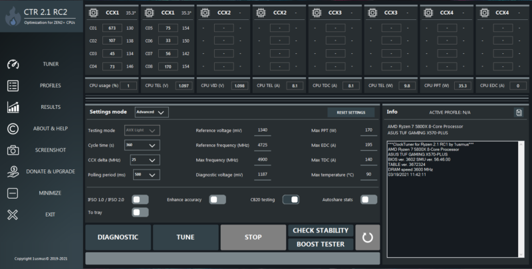Open the About & Help copyright icon
The height and width of the screenshot is (269, 532).
click(13, 128)
